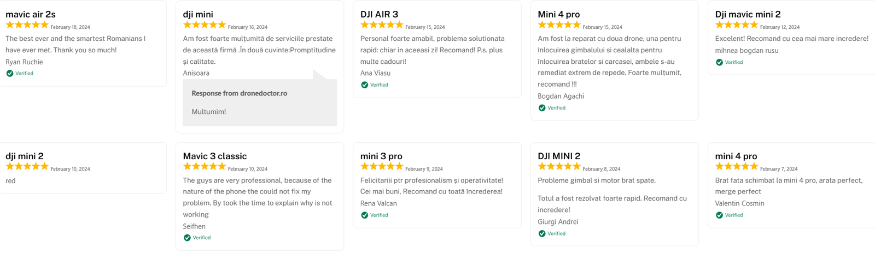Screen dimensions: 875x254
Task: Click the stars under the DJI MINI 2 title
Action: [559, 167]
